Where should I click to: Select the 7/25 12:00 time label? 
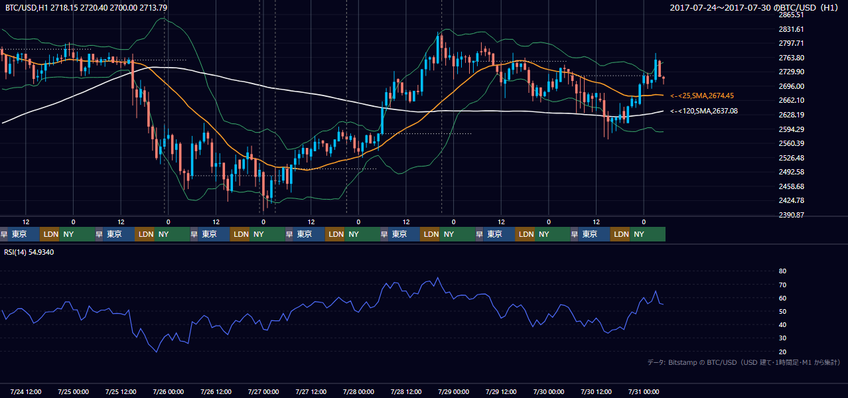coord(121,391)
